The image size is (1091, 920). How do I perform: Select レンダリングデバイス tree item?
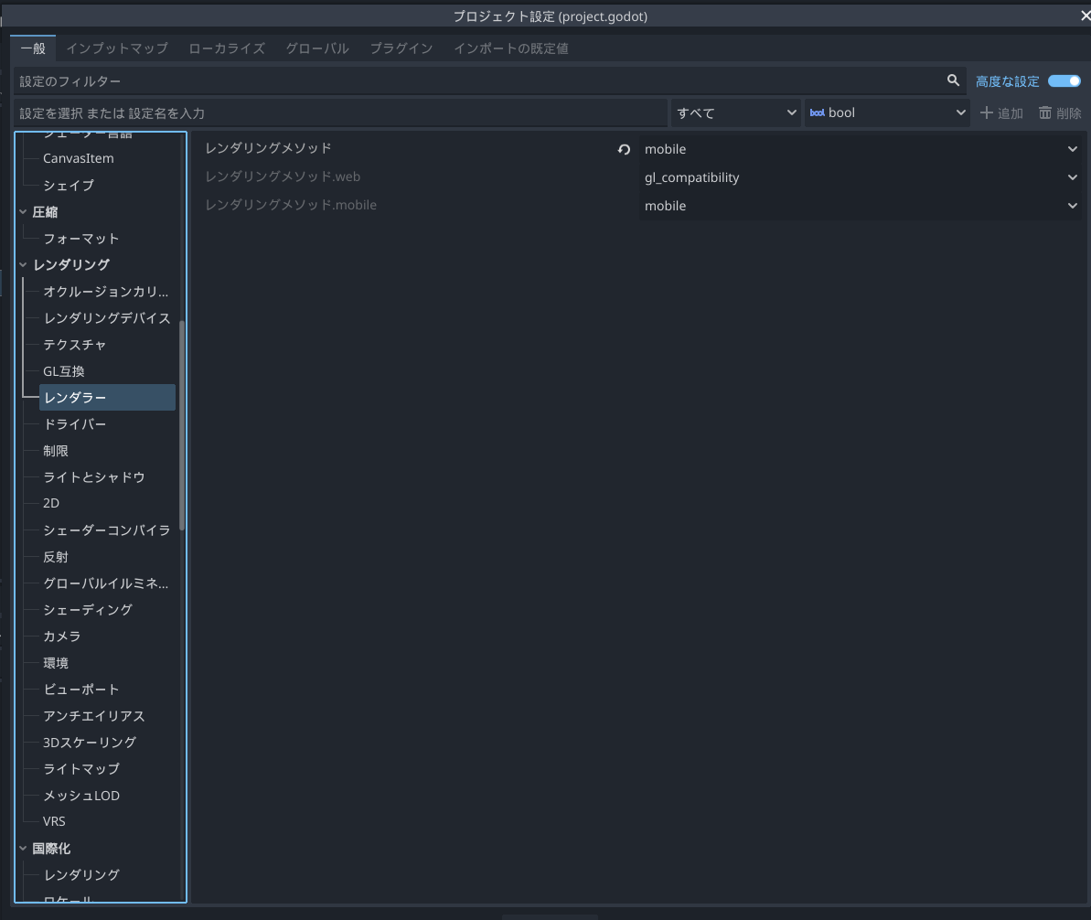[107, 317]
